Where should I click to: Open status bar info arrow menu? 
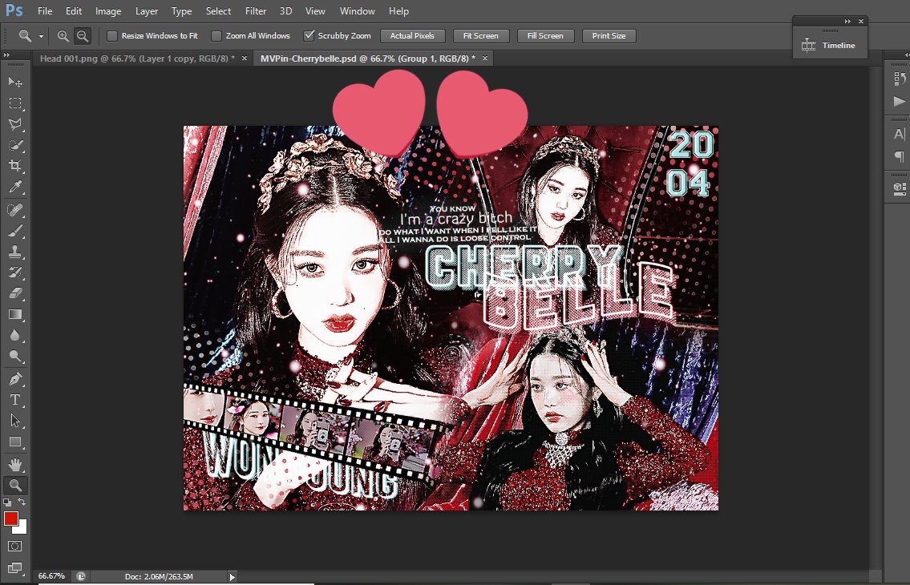coord(233,577)
